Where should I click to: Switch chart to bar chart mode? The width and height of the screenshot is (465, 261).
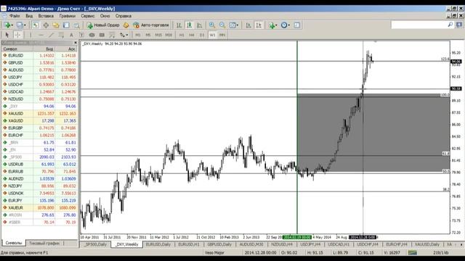179,25
